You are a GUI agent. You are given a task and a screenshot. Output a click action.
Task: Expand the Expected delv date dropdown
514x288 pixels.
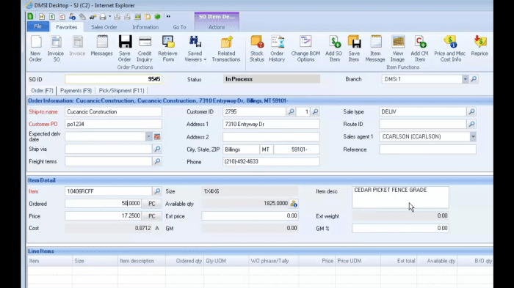[148, 136]
